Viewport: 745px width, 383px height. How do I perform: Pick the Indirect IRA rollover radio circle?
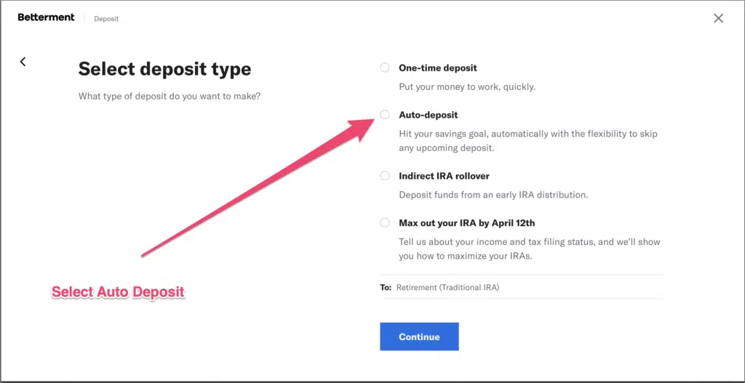coord(385,176)
